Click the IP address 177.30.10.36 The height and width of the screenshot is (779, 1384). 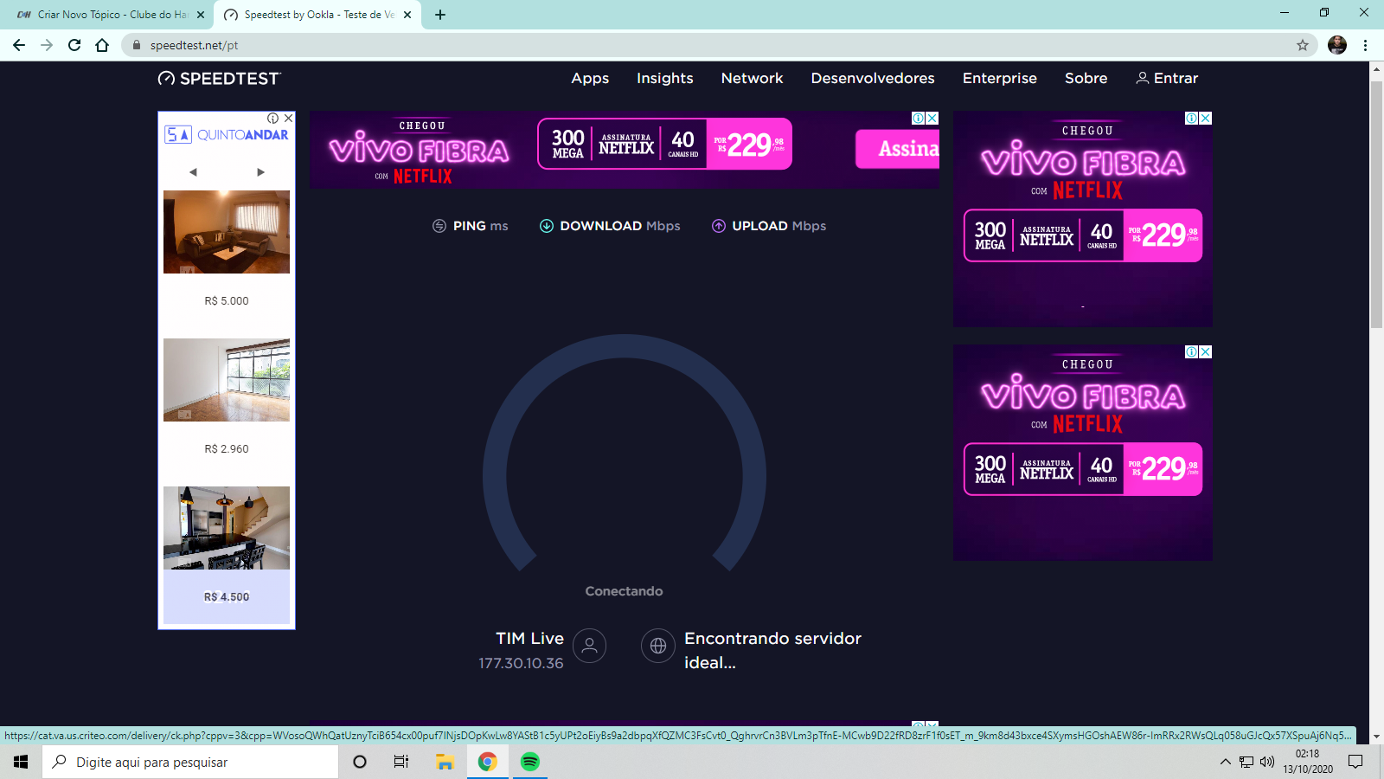[521, 663]
